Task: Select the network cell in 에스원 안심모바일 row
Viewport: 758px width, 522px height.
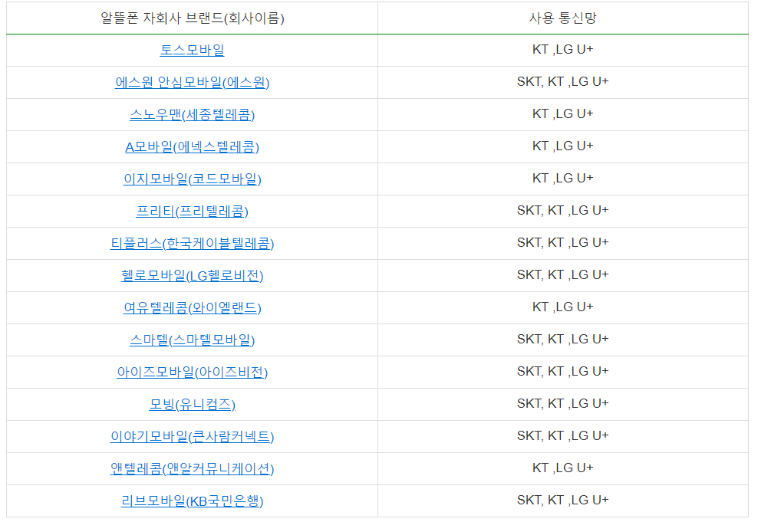Action: point(562,82)
